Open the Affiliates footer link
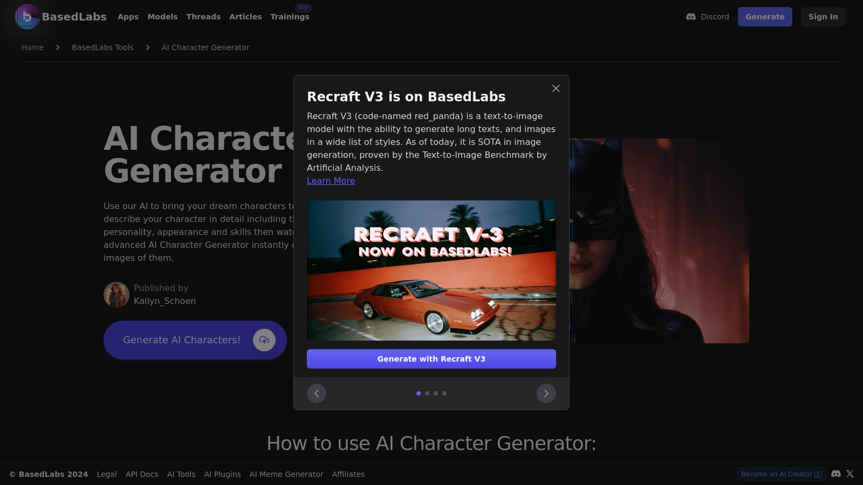The width and height of the screenshot is (863, 485). pos(348,474)
